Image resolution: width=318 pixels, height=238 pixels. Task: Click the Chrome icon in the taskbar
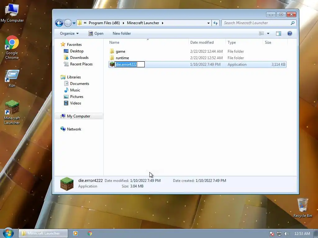90,233
